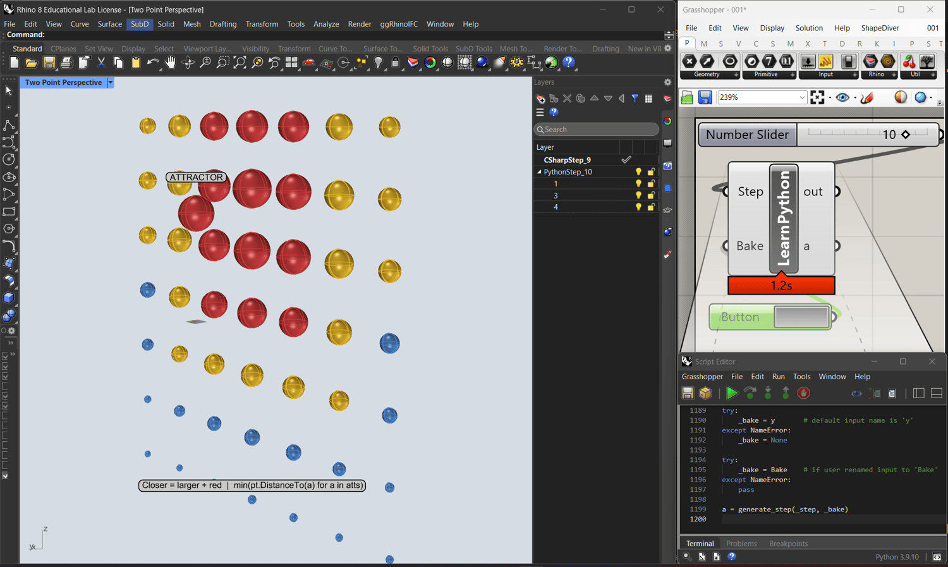Click the Layers panel Search field
This screenshot has height=567, width=948.
pyautogui.click(x=596, y=130)
